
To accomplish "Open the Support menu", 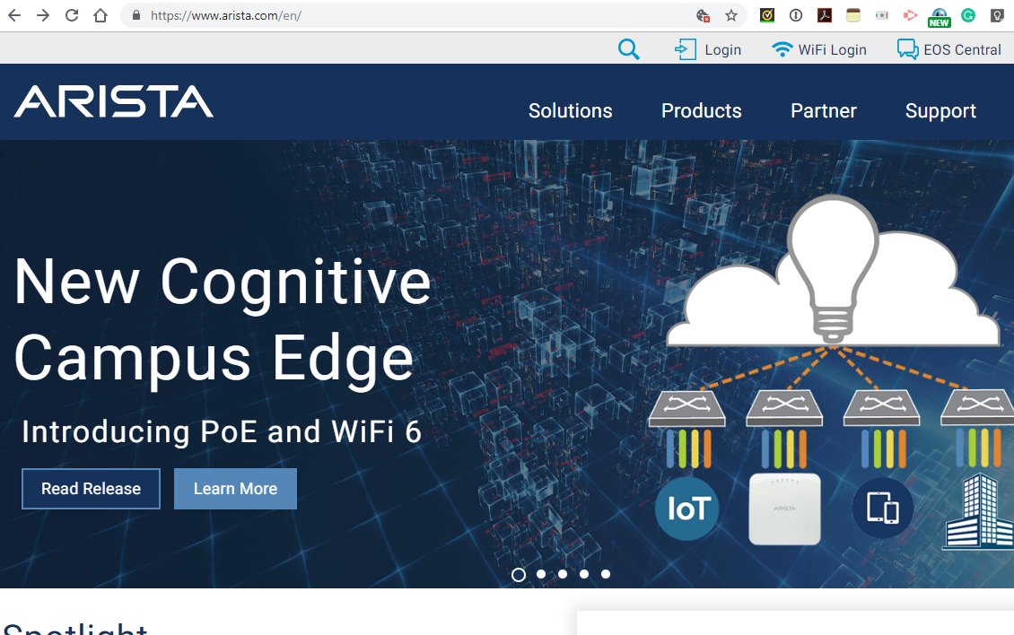I will (940, 111).
